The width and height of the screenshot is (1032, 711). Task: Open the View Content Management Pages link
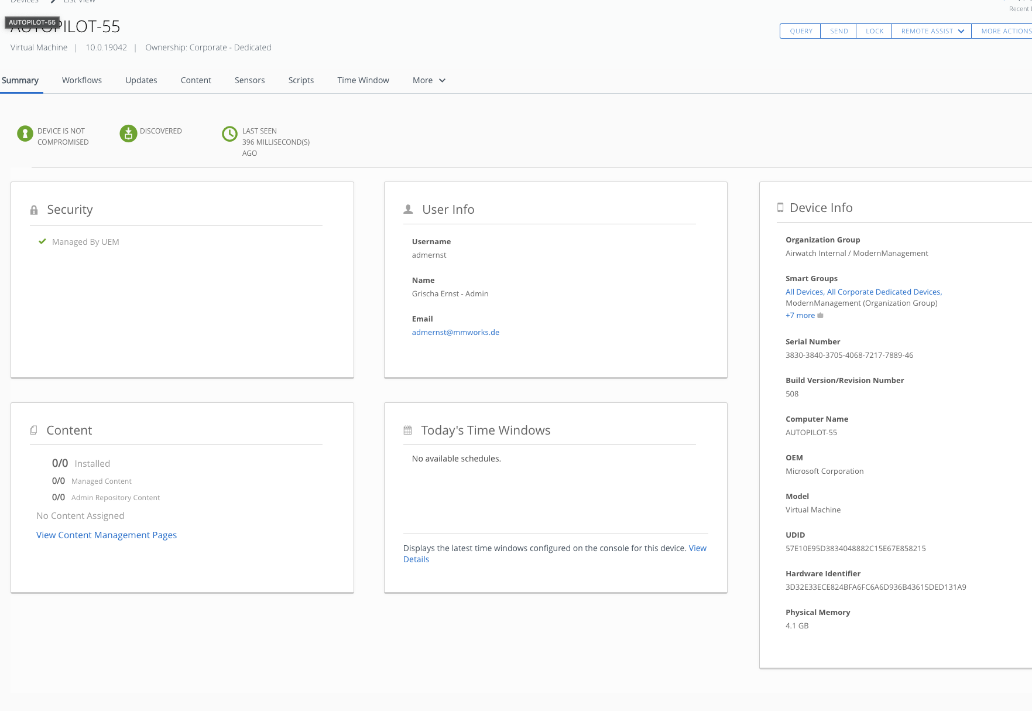click(107, 535)
